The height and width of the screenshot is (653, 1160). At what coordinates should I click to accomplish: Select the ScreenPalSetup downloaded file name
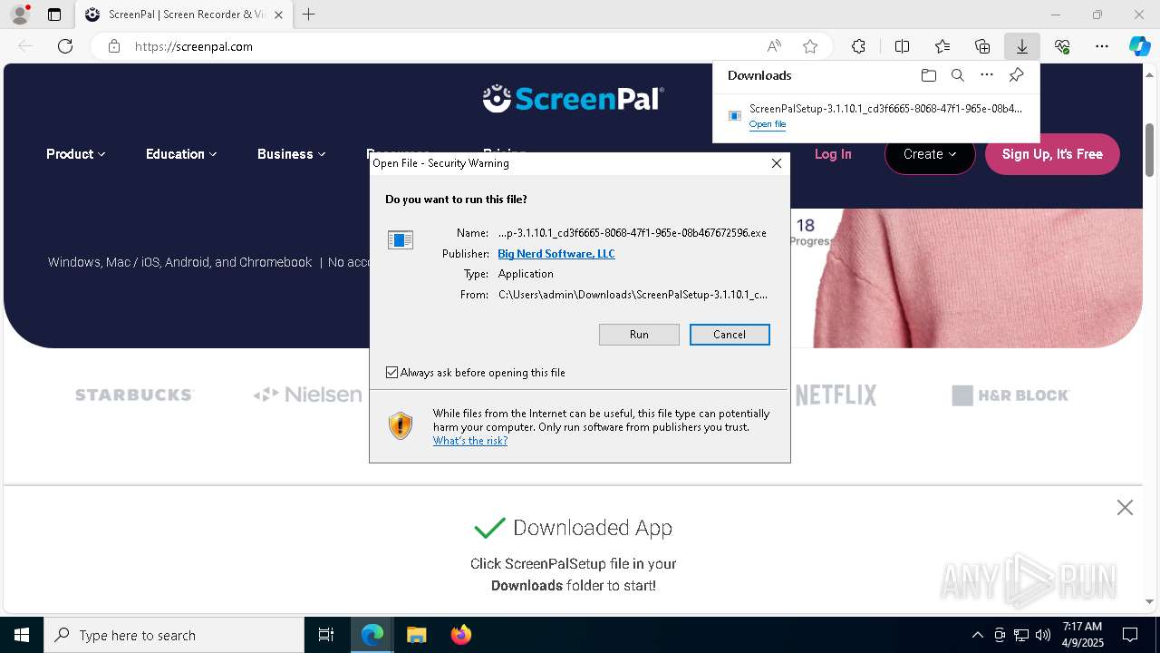coord(885,109)
